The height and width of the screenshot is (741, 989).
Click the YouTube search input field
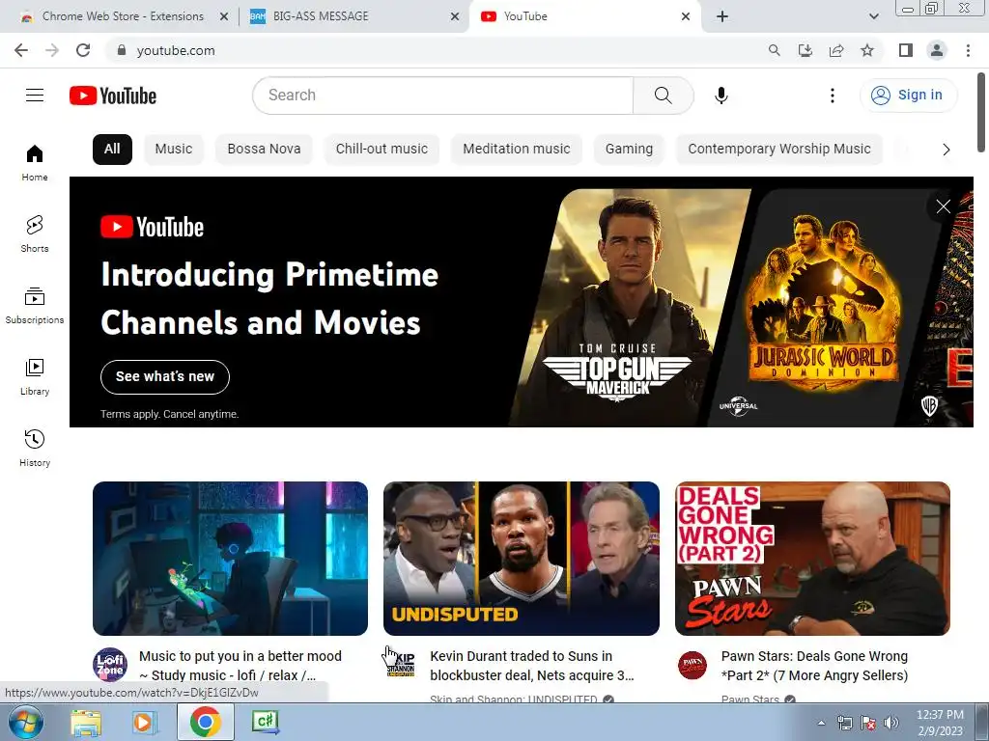coord(442,96)
